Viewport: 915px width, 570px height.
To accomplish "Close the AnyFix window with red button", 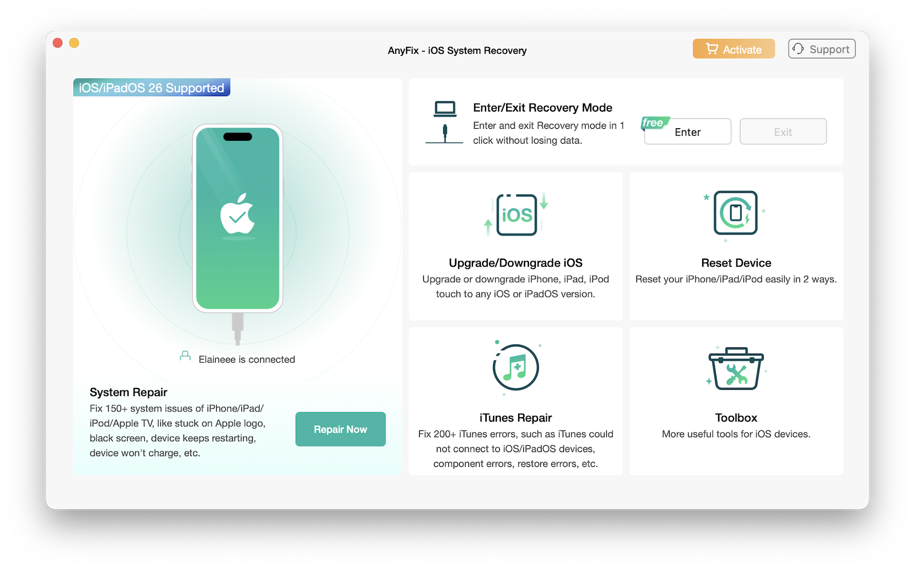I will [58, 43].
